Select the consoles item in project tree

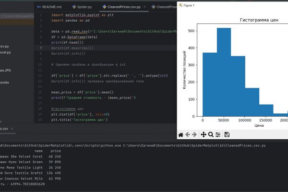coord(4,82)
